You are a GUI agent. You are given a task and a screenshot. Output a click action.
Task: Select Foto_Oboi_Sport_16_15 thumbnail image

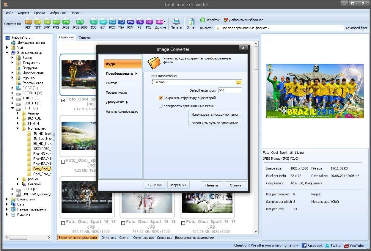pos(87,197)
